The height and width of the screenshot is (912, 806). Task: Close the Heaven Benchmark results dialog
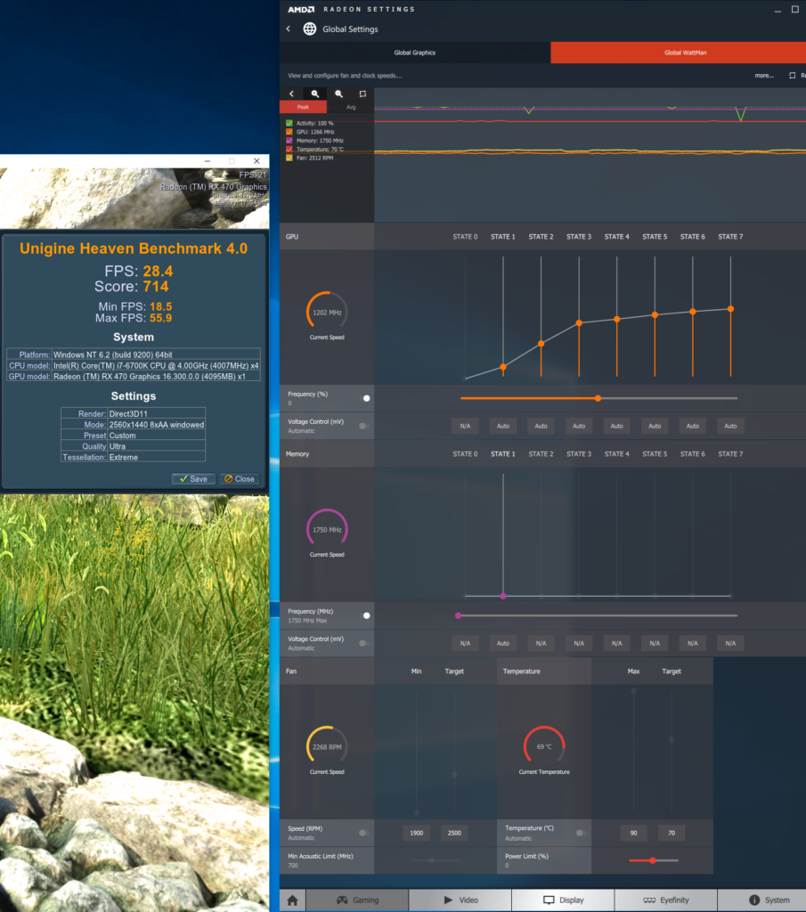(240, 478)
